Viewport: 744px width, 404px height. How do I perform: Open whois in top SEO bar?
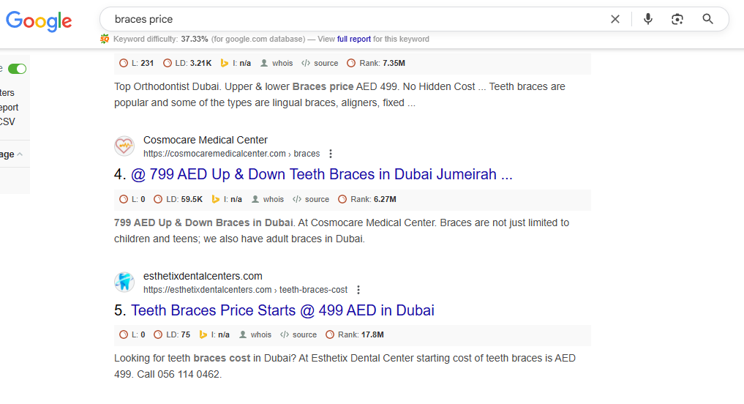tap(277, 63)
